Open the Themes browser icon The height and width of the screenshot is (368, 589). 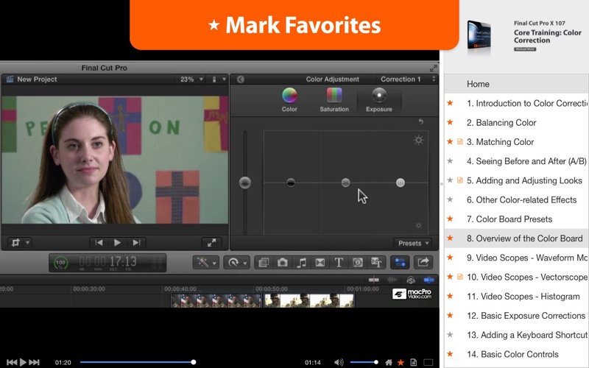[376, 263]
